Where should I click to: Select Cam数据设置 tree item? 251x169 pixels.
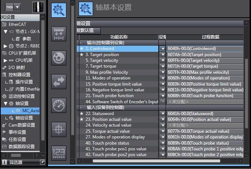pyautogui.click(x=22, y=125)
